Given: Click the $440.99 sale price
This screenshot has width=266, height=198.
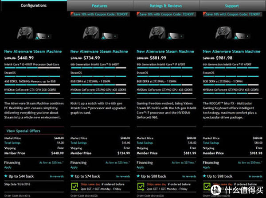Looking at the screenshot, I should tap(26, 58).
